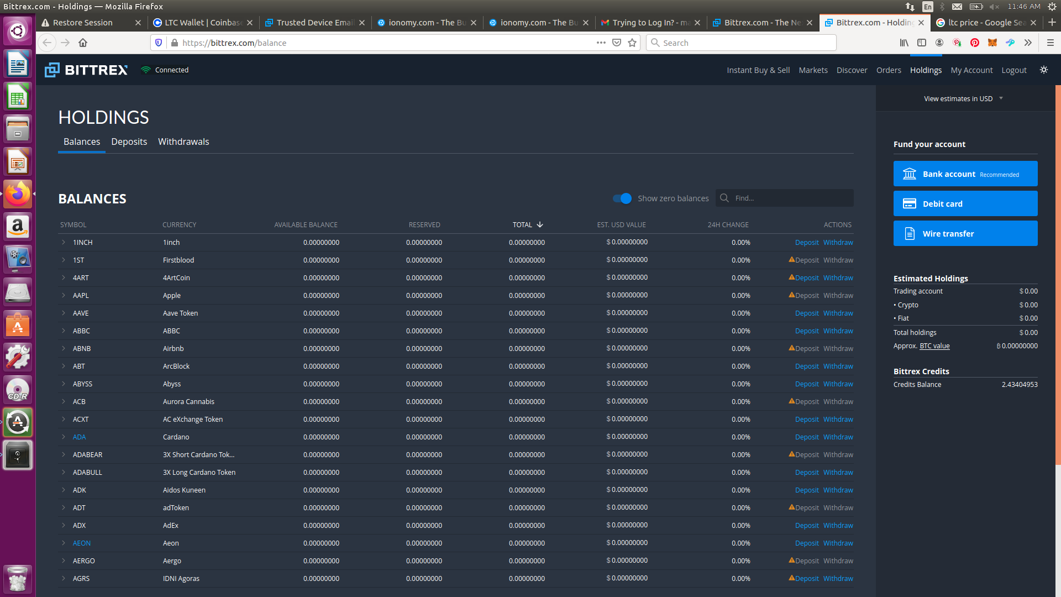Switch to the Deposits tab
The height and width of the screenshot is (597, 1061).
[129, 142]
